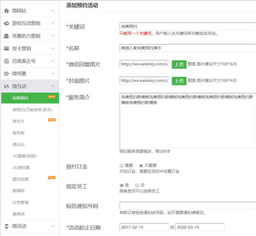The height and width of the screenshot is (236, 256).
Task: Click the gamepad icon beside 游戏互动营销
Action: [x=6, y=23]
